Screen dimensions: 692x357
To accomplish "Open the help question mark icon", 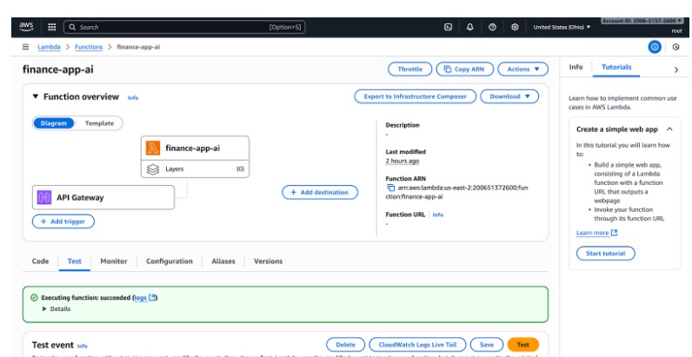I will (x=492, y=27).
